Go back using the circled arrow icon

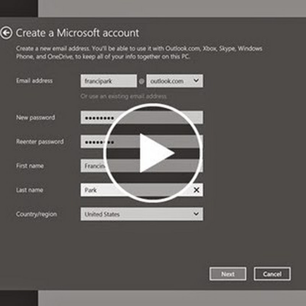tap(6, 33)
